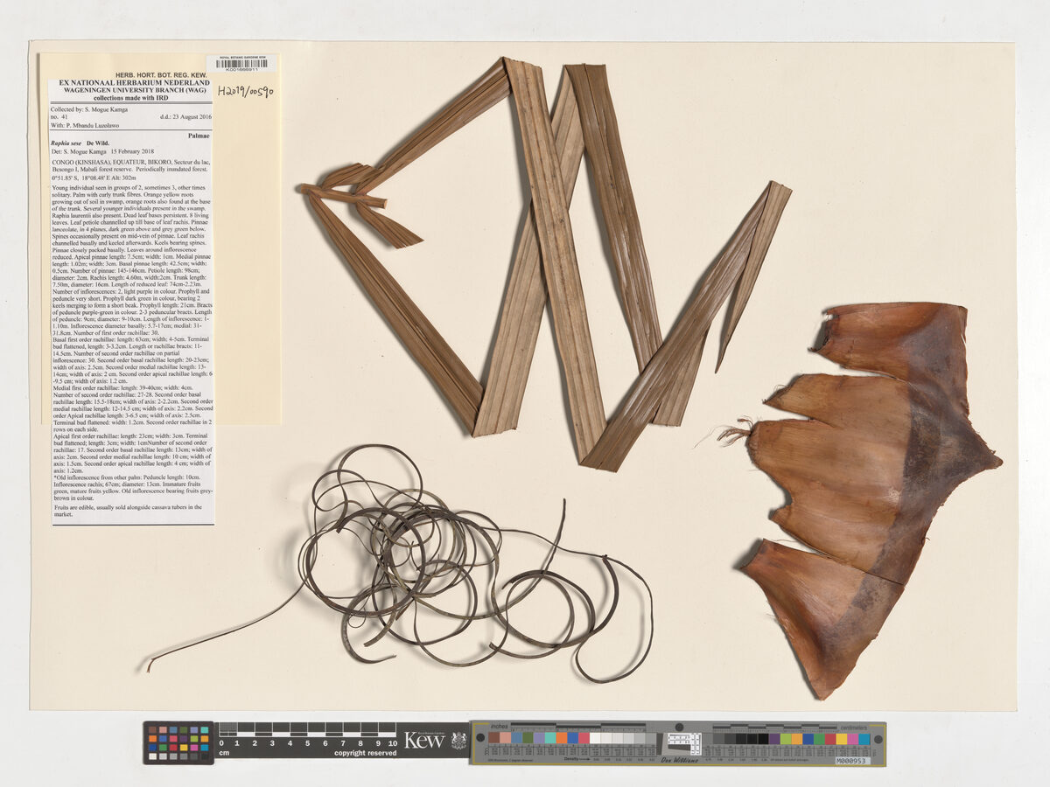Click the M000953 code on color chart
Viewport: 1050px width, 787px height.
(x=852, y=760)
